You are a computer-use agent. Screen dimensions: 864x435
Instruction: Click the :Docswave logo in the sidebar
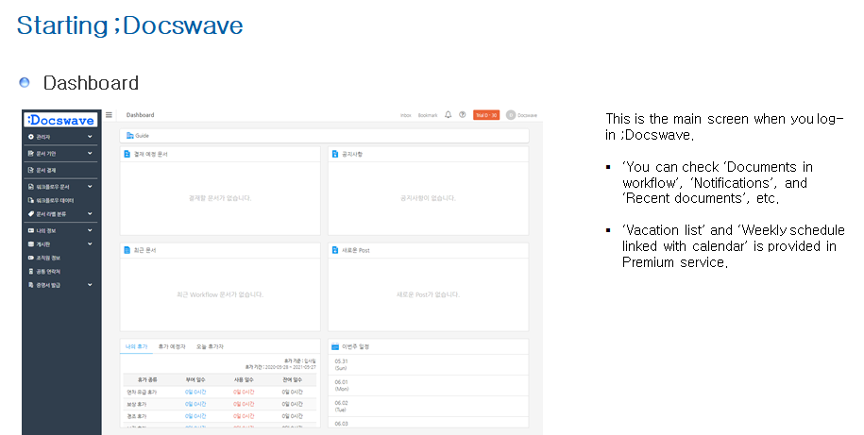[x=60, y=120]
